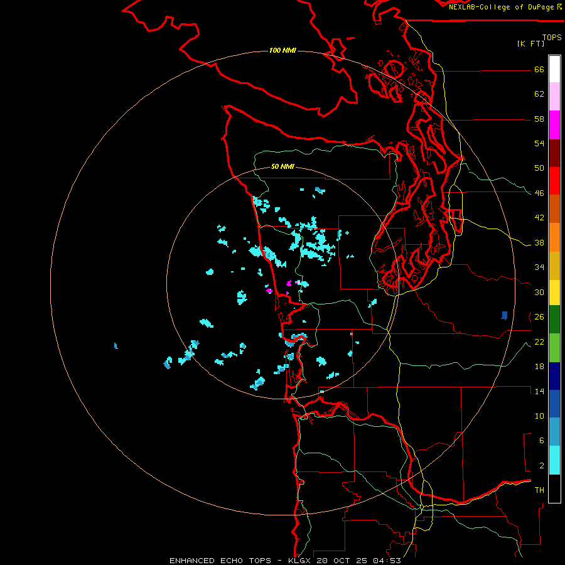Click the 50 NMI range ring label
This screenshot has width=565, height=565.
(x=282, y=166)
